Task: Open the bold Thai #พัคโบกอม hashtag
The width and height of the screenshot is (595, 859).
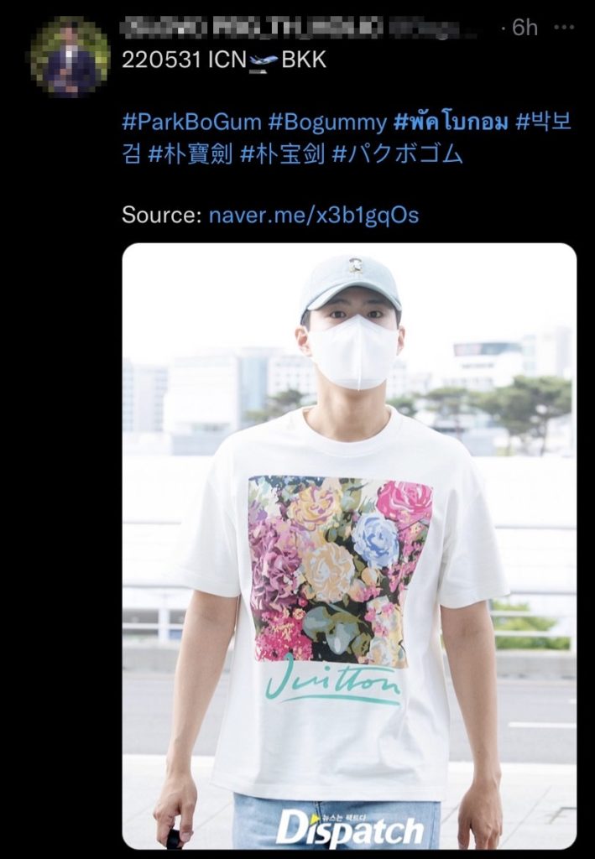Action: coord(451,122)
